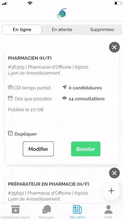The width and height of the screenshot is (124, 220).
Task: Tap the eye icon beside consultations
Action: click(64, 98)
